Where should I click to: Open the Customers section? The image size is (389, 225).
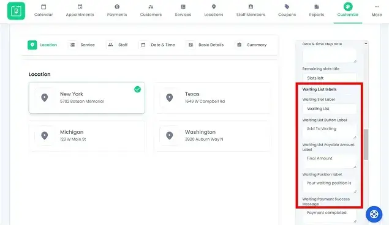click(151, 11)
